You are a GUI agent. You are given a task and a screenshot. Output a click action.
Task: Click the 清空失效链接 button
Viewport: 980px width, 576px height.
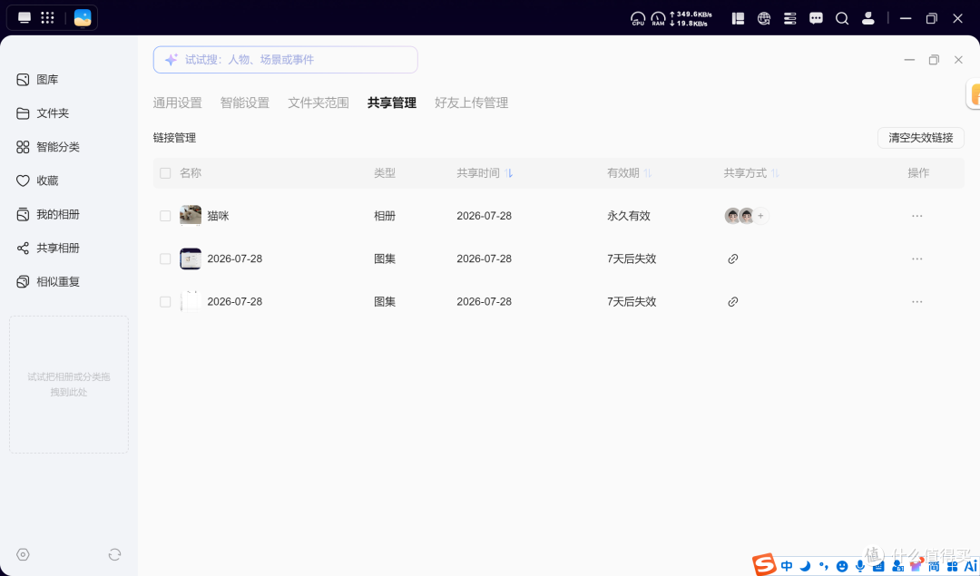point(921,138)
